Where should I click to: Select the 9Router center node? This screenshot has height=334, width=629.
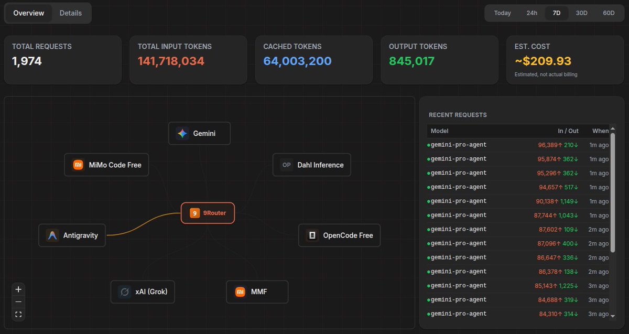208,213
